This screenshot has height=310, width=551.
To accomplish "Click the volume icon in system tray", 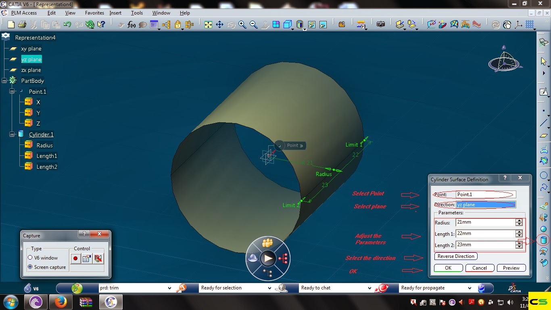I will (x=510, y=302).
